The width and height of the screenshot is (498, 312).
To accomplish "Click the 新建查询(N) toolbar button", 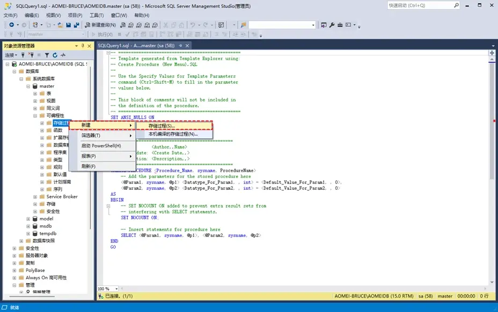I will (100, 25).
